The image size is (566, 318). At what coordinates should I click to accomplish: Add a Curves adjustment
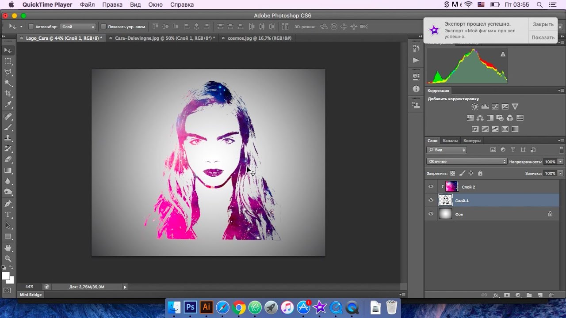click(x=495, y=107)
